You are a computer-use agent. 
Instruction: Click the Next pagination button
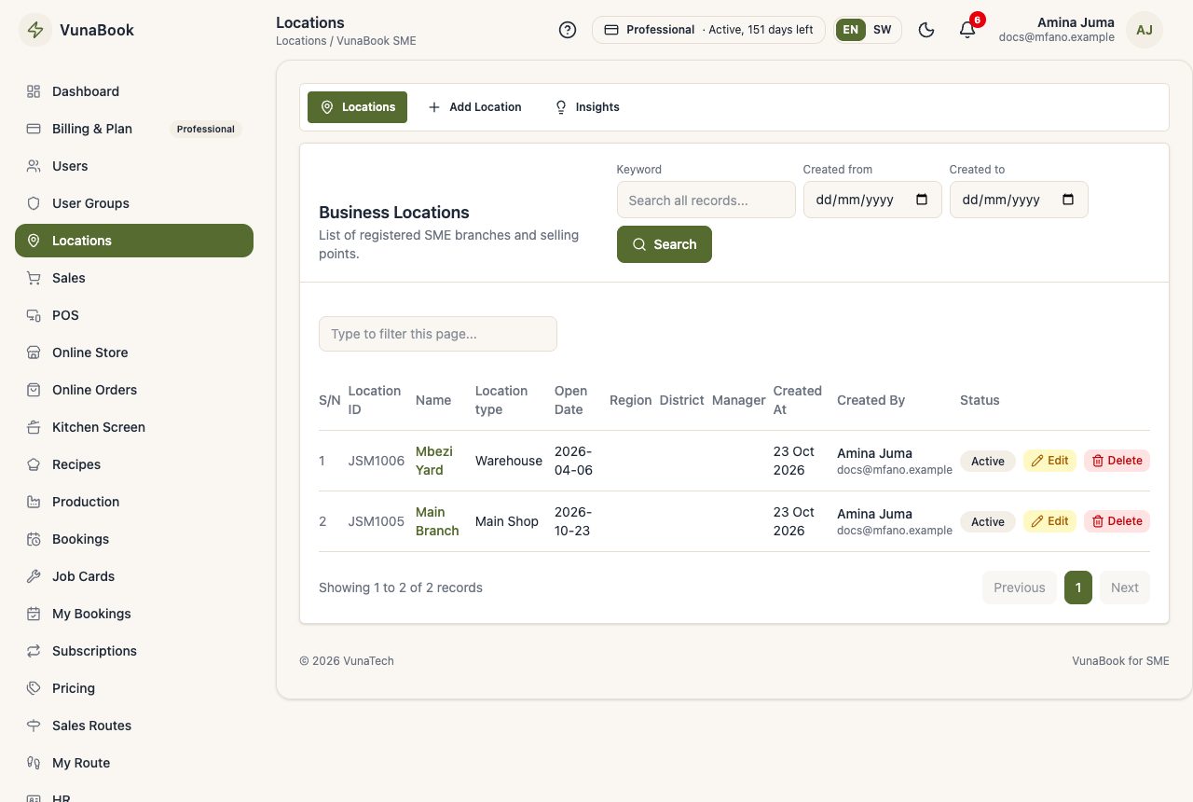point(1125,588)
